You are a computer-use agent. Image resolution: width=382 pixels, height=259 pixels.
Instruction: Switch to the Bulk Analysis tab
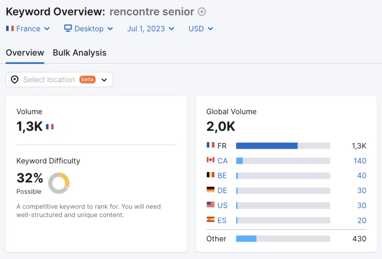coord(80,53)
